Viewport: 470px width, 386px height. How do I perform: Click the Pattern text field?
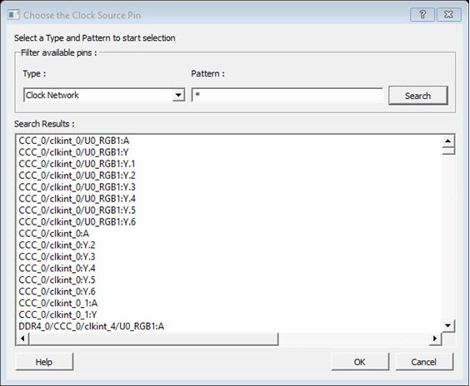tap(287, 95)
